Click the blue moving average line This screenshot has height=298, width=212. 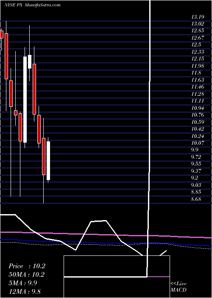tap(106, 243)
